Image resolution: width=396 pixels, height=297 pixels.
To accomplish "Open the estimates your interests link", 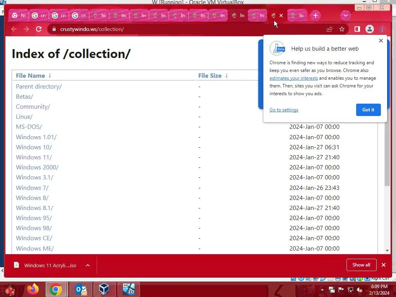I will [294, 78].
